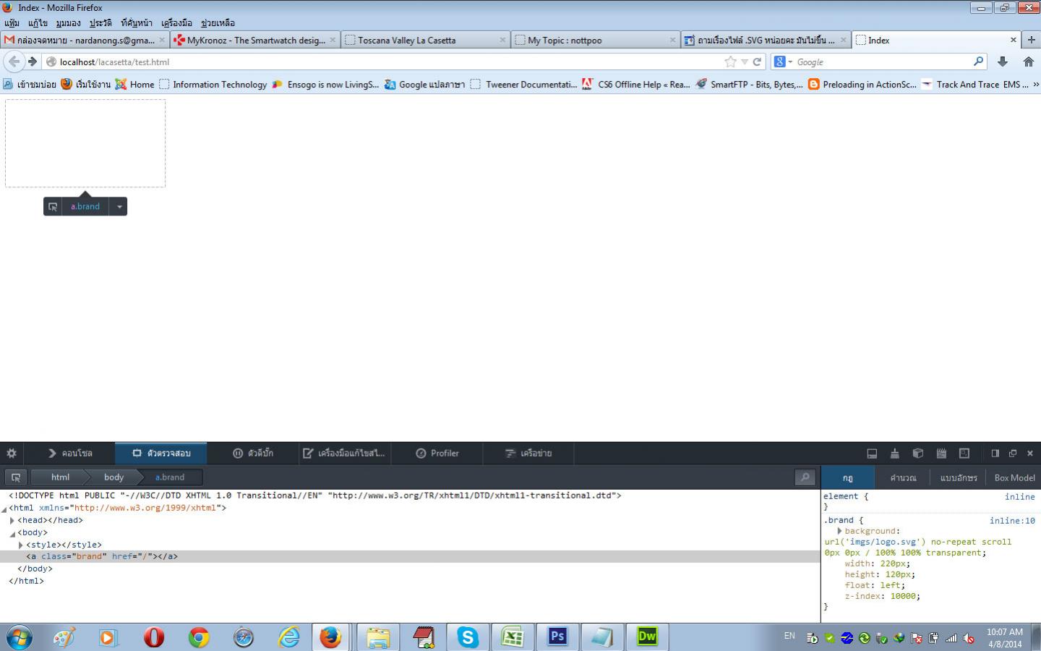Screen dimensions: 1041x651
Task: Close the developer tools panel
Action: point(1030,454)
